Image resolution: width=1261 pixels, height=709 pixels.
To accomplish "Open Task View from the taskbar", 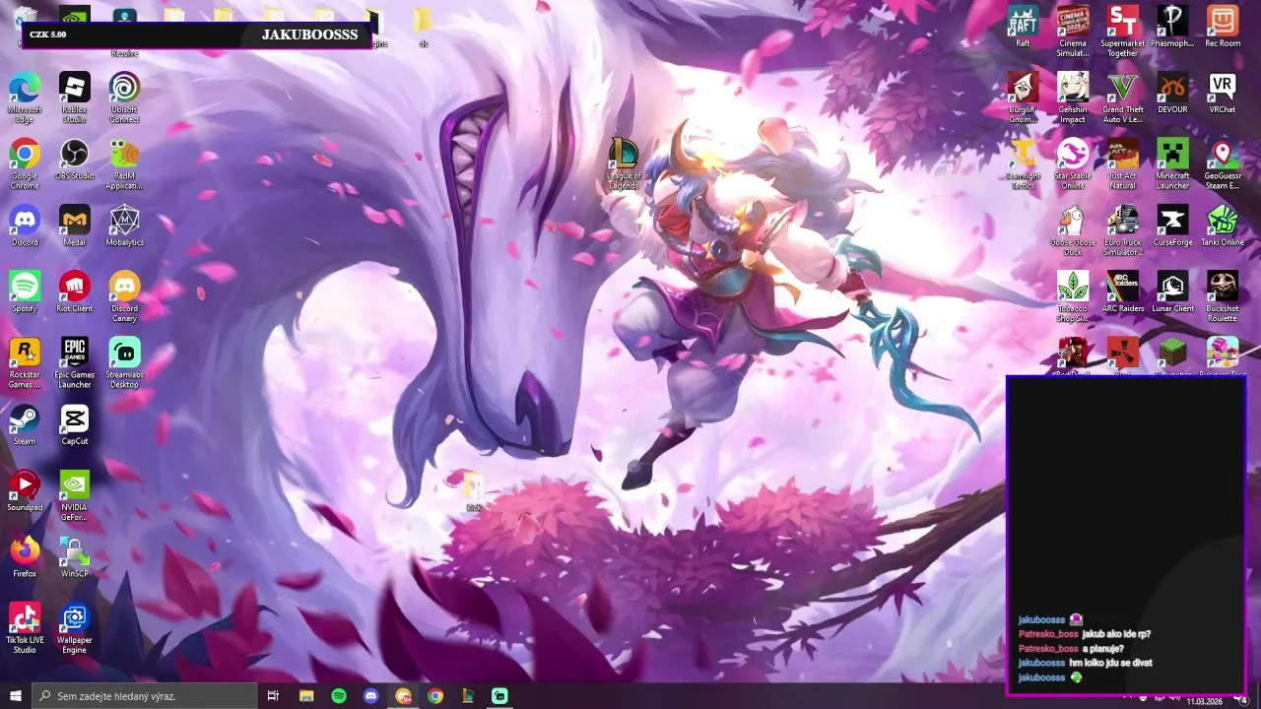I will click(x=273, y=696).
